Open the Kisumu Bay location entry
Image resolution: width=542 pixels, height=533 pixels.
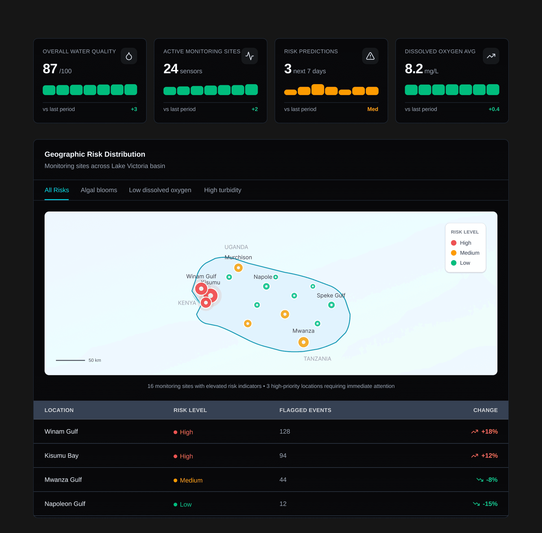(62, 456)
